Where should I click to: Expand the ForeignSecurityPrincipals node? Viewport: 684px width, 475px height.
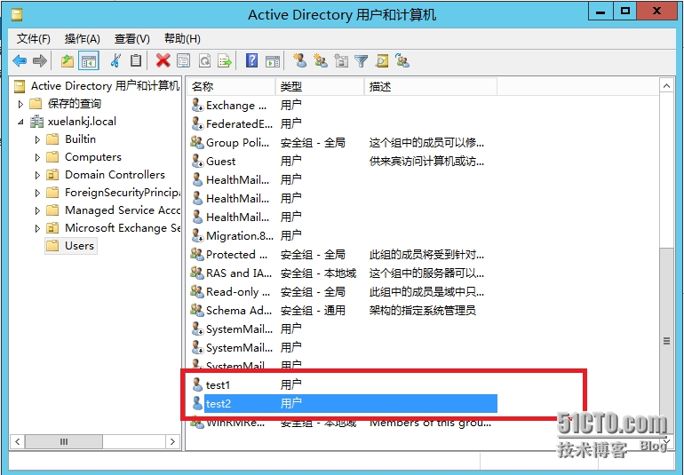[x=37, y=193]
